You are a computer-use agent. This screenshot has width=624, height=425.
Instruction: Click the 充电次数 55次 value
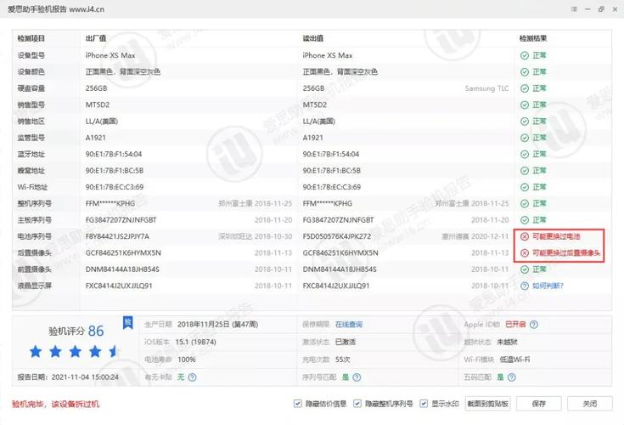click(x=343, y=360)
